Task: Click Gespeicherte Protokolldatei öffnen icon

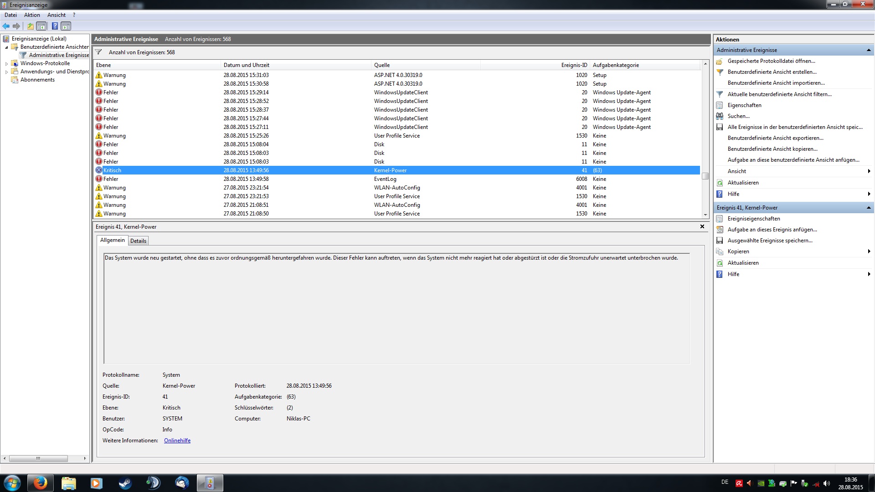Action: coord(720,61)
